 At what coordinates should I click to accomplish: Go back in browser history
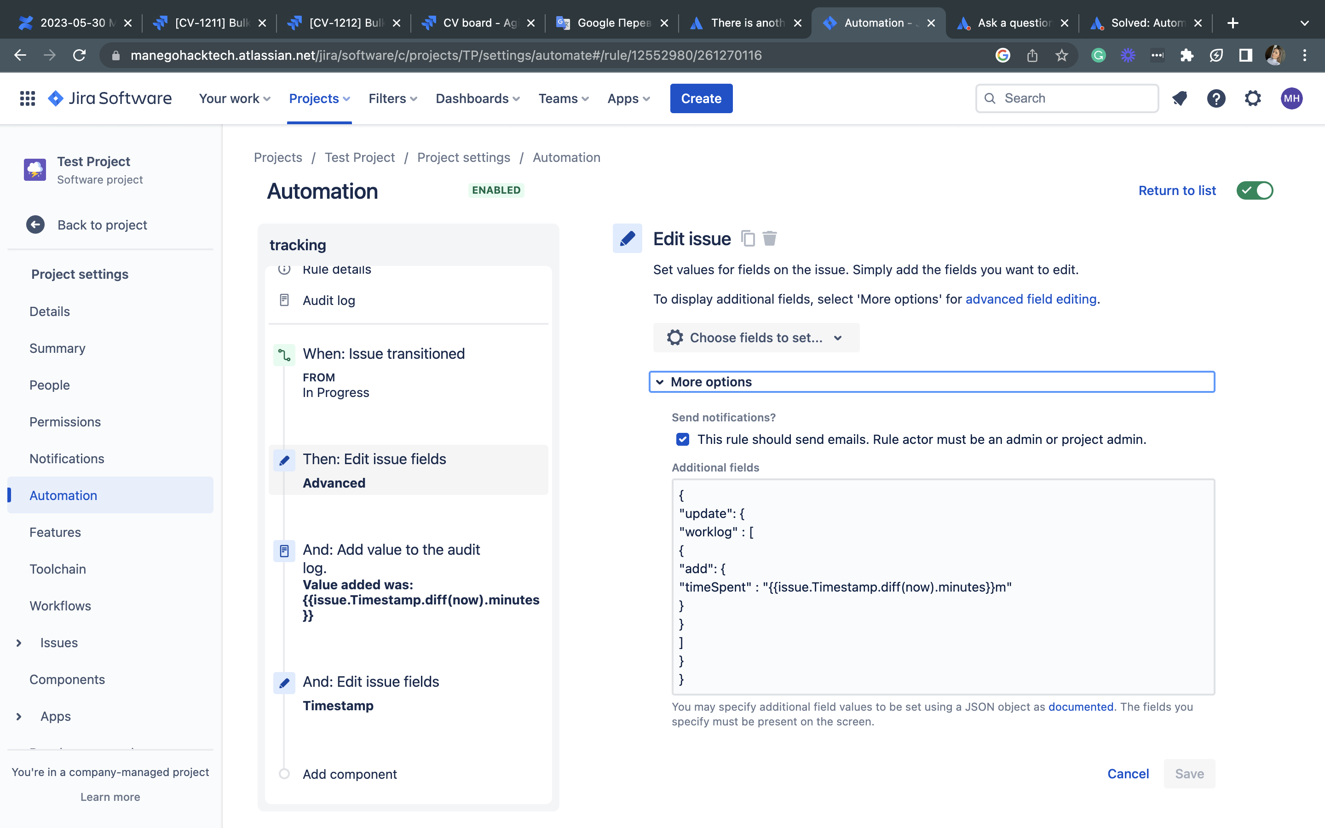point(20,55)
